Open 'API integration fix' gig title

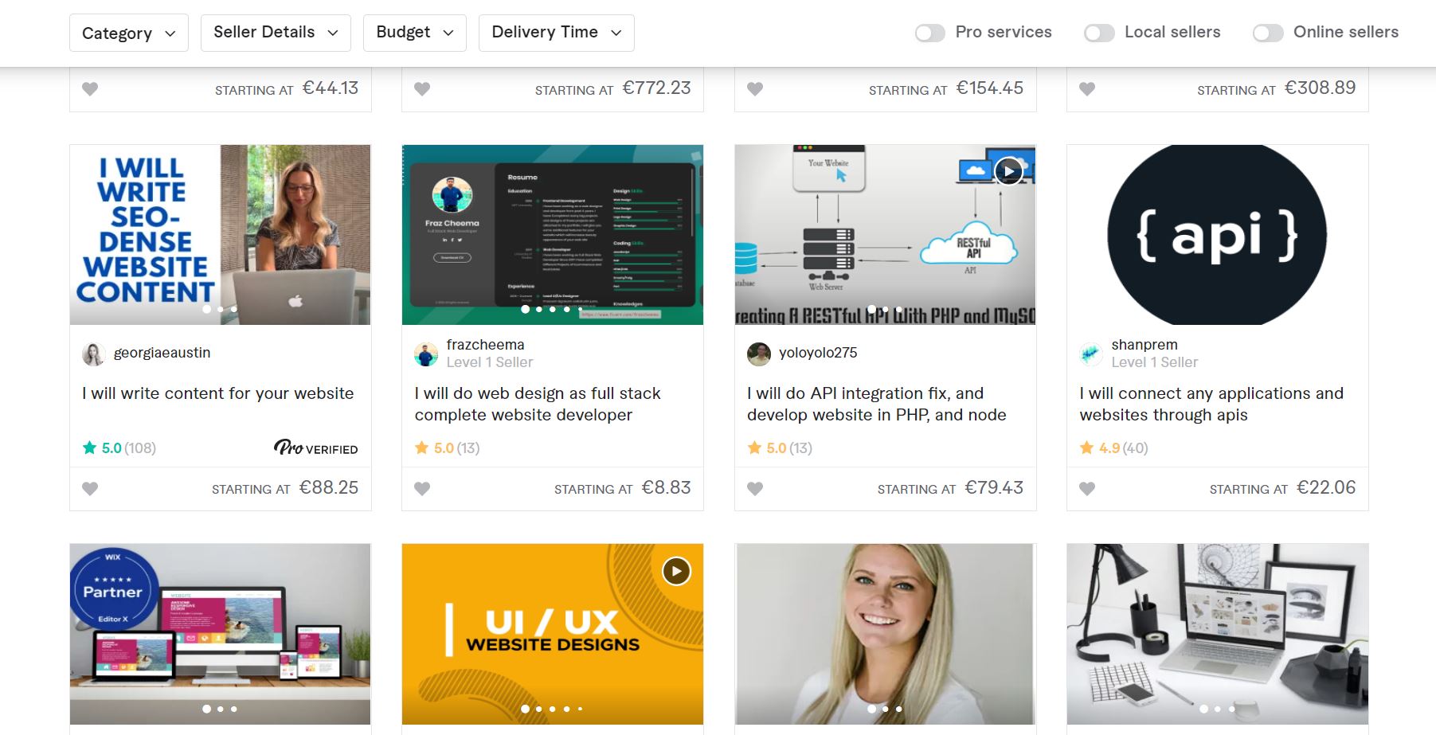877,404
